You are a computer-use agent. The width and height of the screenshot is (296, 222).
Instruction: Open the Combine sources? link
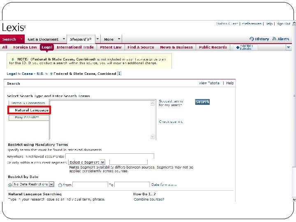[149, 199]
